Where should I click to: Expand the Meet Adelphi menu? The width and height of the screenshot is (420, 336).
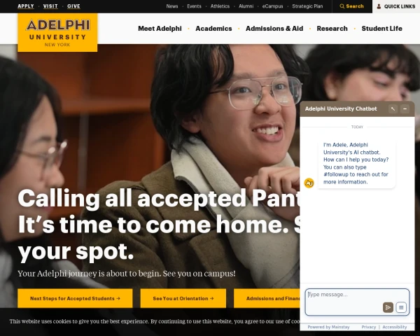click(x=160, y=29)
